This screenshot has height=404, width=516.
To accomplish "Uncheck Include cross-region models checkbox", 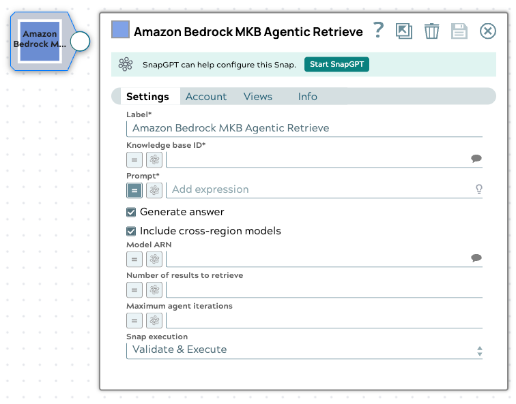I will [x=131, y=231].
